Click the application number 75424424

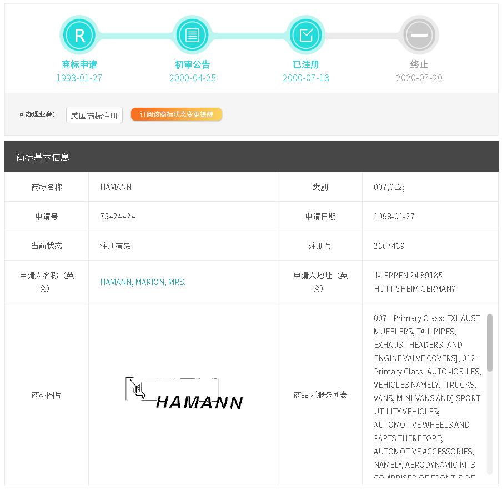(118, 216)
